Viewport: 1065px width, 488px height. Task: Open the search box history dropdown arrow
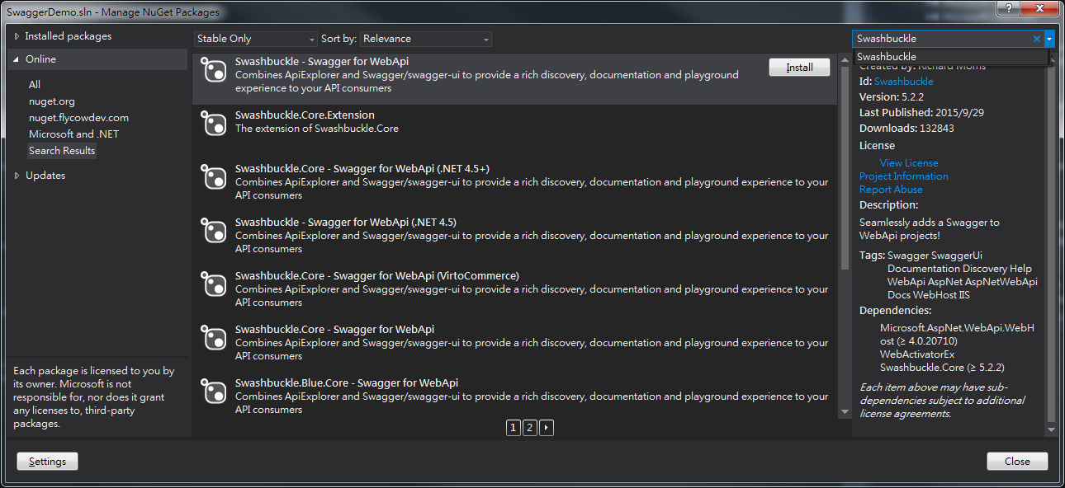1049,39
